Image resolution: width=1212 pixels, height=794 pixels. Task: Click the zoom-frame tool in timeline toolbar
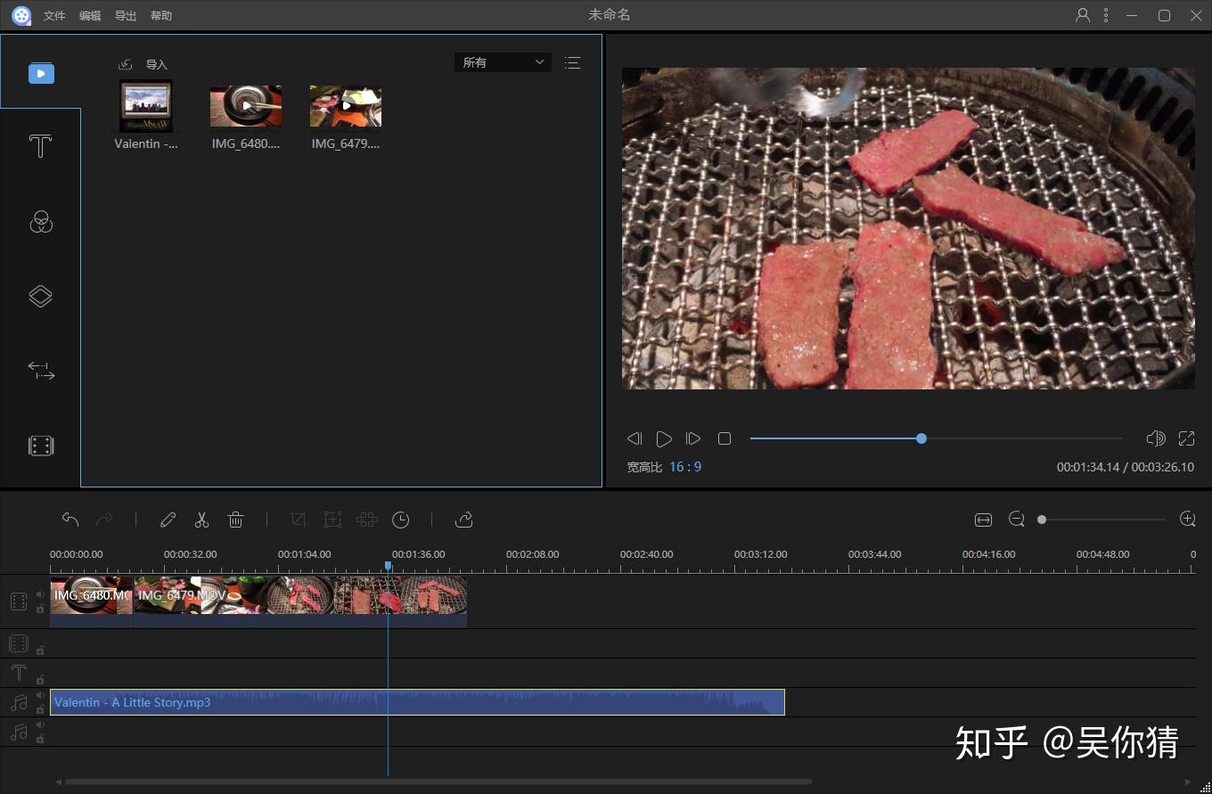click(332, 520)
